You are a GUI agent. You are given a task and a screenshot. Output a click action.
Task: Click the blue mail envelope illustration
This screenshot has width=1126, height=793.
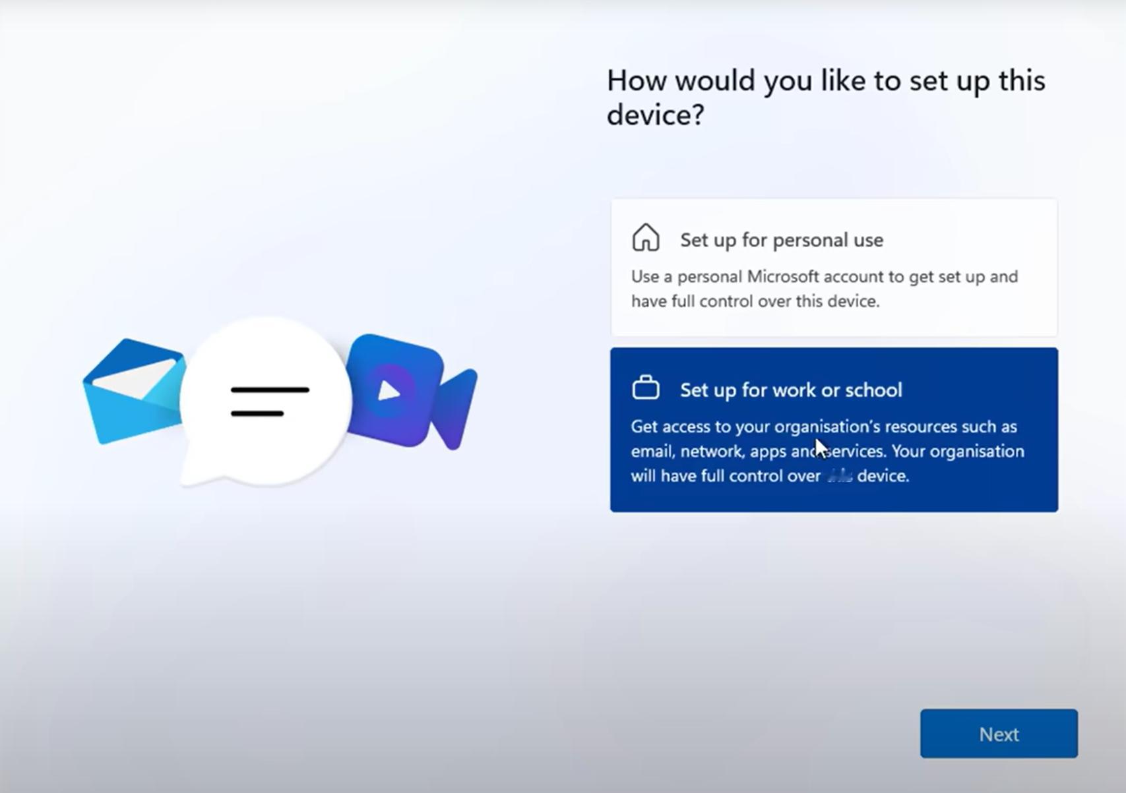133,392
